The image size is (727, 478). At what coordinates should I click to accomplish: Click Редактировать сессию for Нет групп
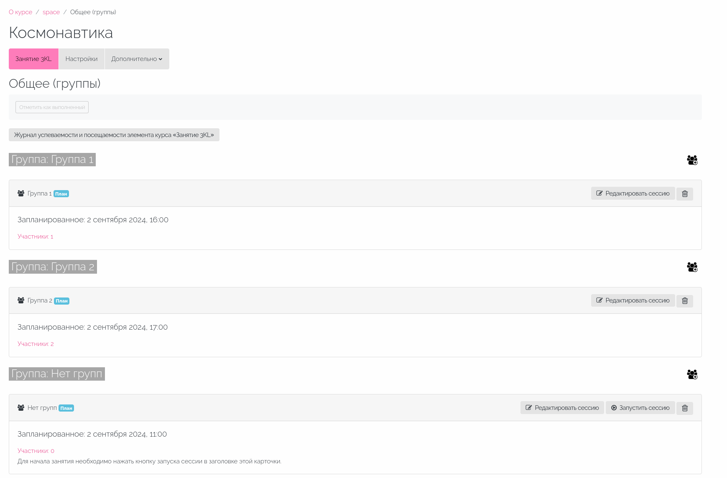[x=562, y=408]
